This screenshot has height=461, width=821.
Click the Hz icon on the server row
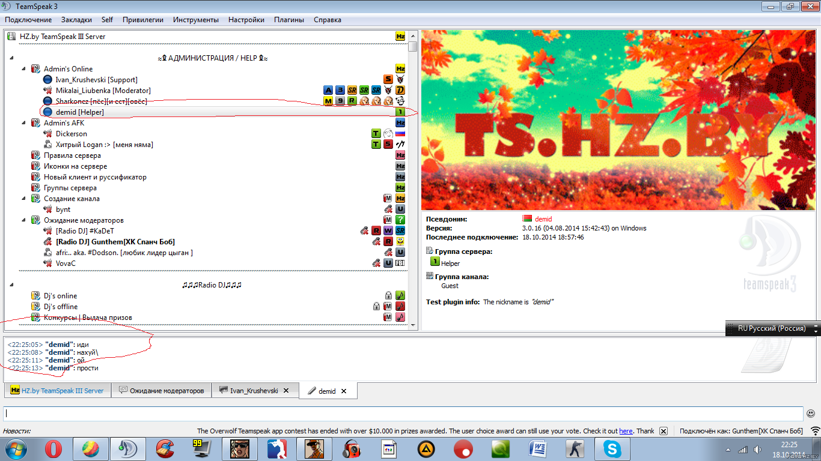pyautogui.click(x=400, y=37)
